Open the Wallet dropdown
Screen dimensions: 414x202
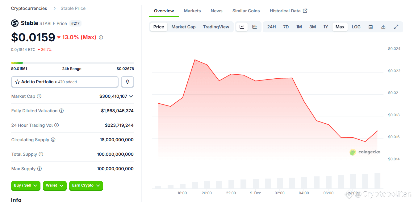pos(55,186)
